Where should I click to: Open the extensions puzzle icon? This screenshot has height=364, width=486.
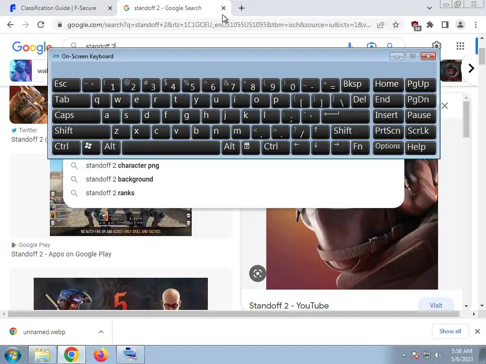click(x=430, y=25)
